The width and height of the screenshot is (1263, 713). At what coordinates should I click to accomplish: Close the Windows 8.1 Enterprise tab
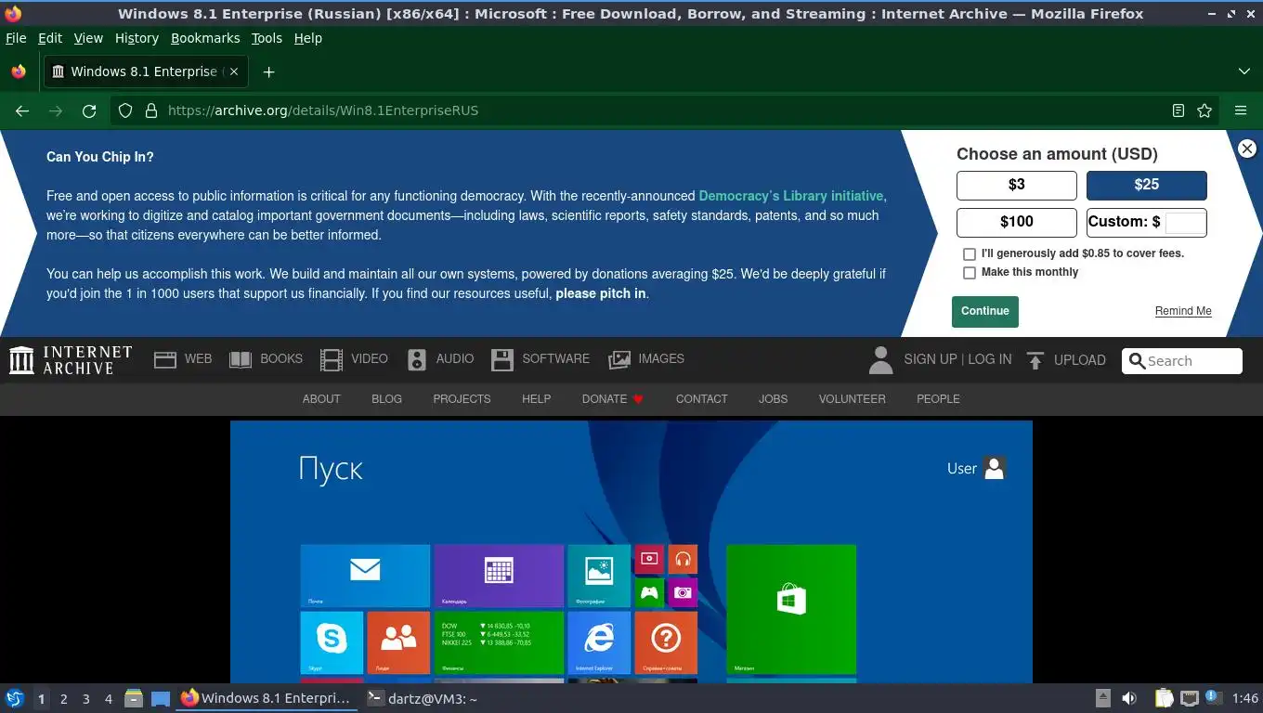(234, 71)
